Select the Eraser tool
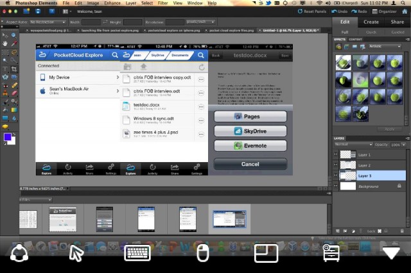Viewport: 411px width, 273px height. pos(14,93)
